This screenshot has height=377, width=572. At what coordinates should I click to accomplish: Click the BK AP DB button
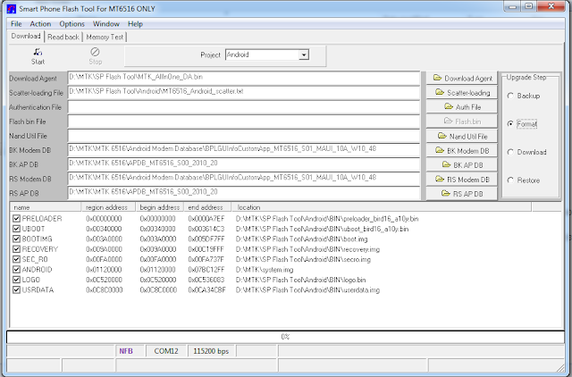pos(462,164)
